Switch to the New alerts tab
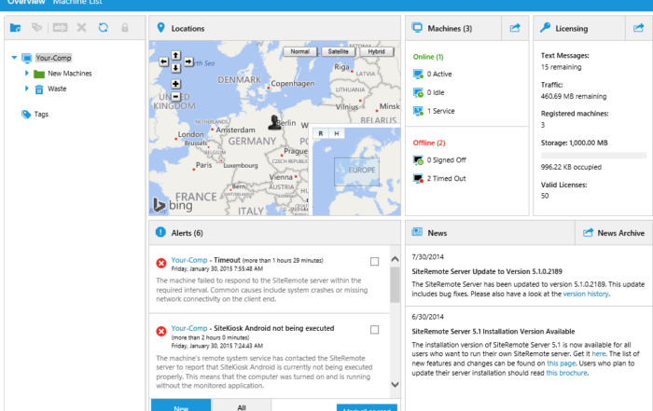653x411 pixels. (181, 406)
